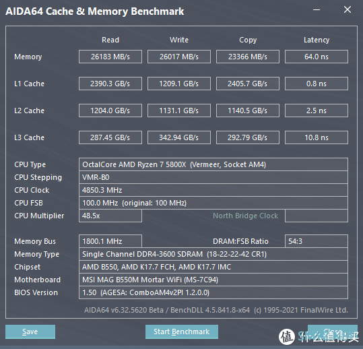Click L1 Cache Latency 0.8 ns

(317, 84)
